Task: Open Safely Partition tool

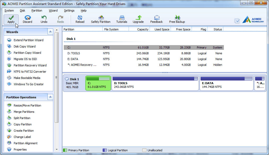Action: point(101,19)
